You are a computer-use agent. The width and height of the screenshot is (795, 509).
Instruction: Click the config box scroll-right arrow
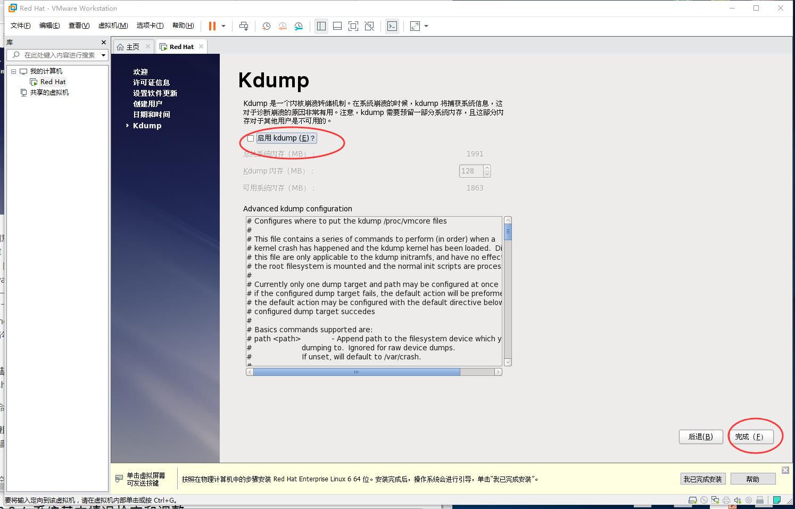[x=498, y=372]
